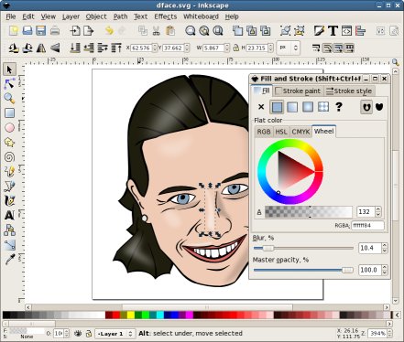Viewport: 404px width, 342px height.
Task: Click the Import icon
Action: [x=75, y=31]
